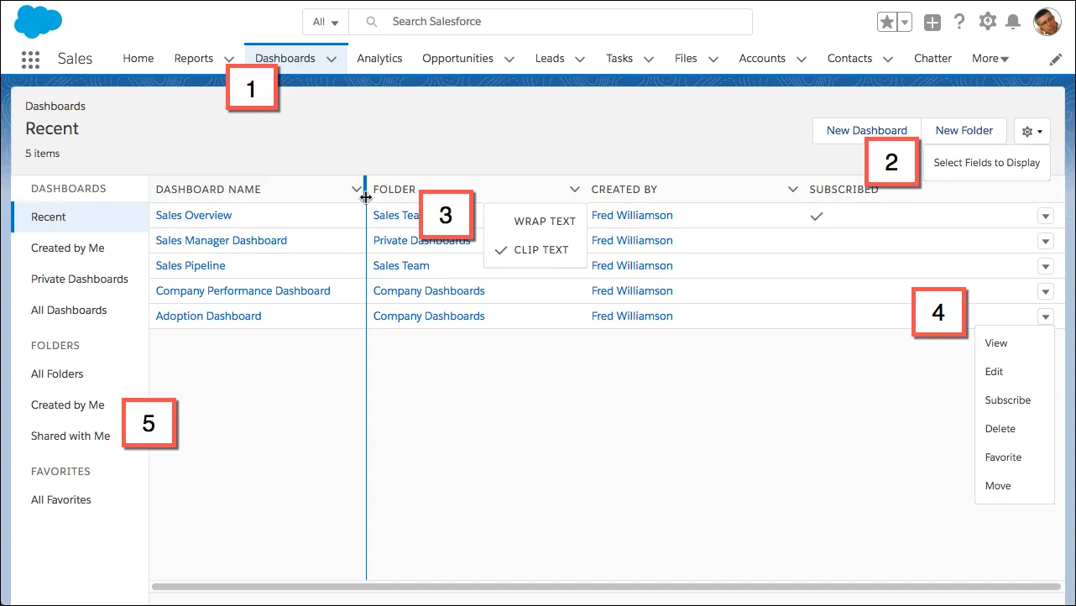Open the list view controls gear
The width and height of the screenshot is (1076, 606).
point(1032,131)
